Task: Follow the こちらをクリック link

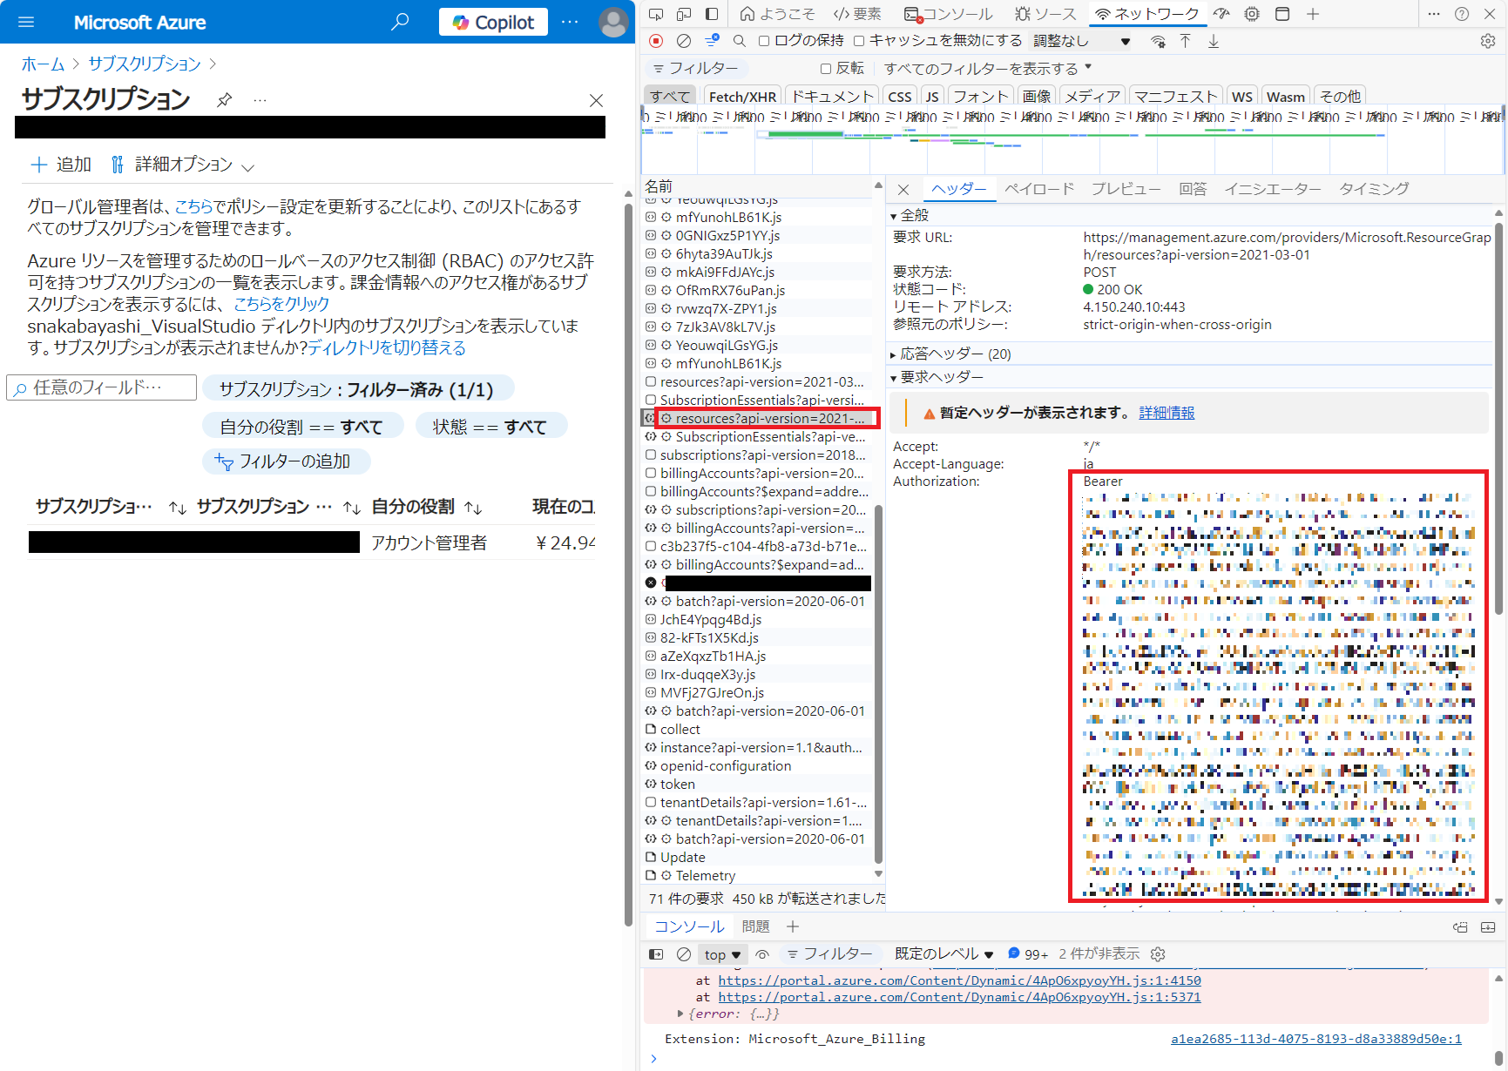Action: tap(281, 304)
